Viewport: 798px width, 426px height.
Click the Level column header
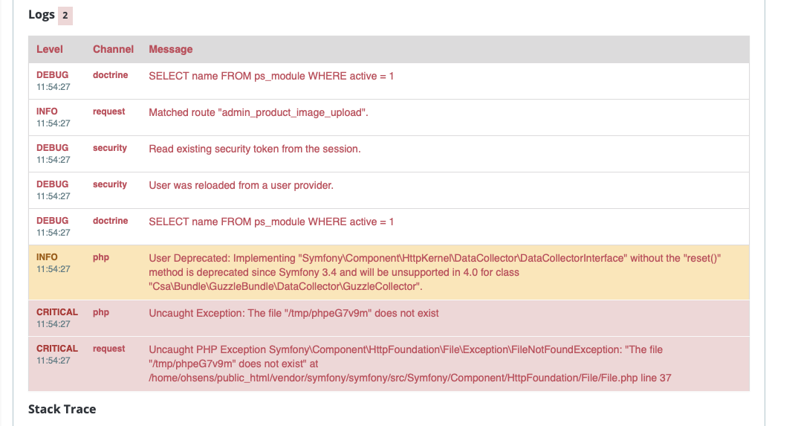pyautogui.click(x=49, y=49)
